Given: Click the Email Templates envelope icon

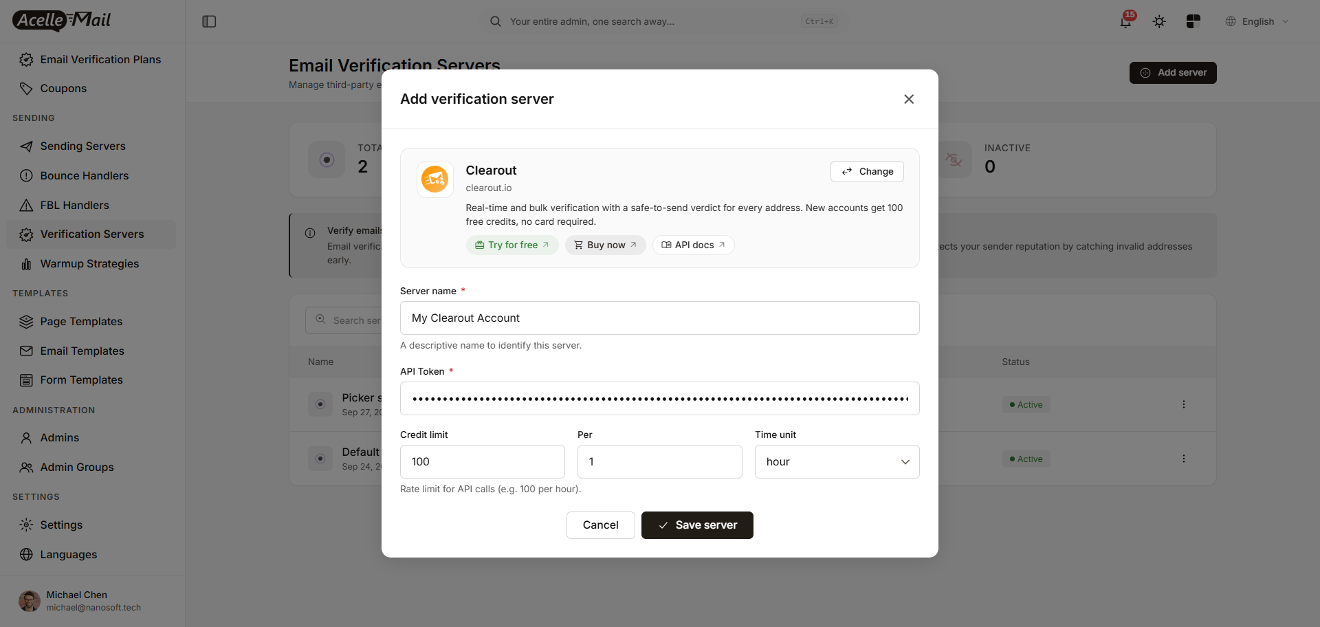Looking at the screenshot, I should click(26, 351).
